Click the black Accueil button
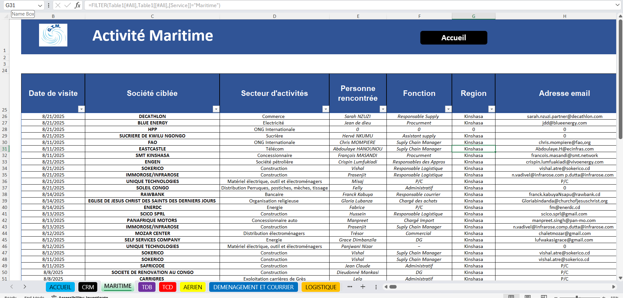623x298 pixels. [x=454, y=38]
